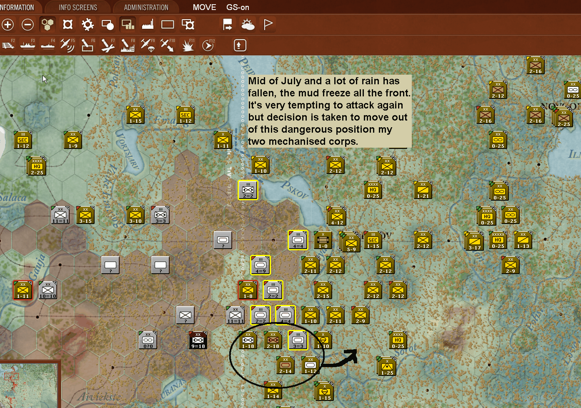This screenshot has width=581, height=408.
Task: Select the black 9=18 unit counter
Action: [198, 340]
